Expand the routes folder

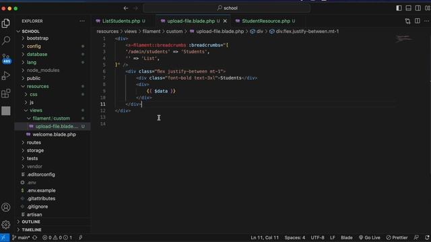click(53, 143)
